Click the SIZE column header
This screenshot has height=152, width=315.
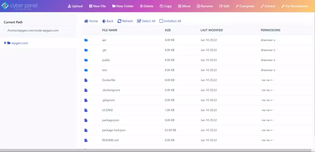(168, 30)
